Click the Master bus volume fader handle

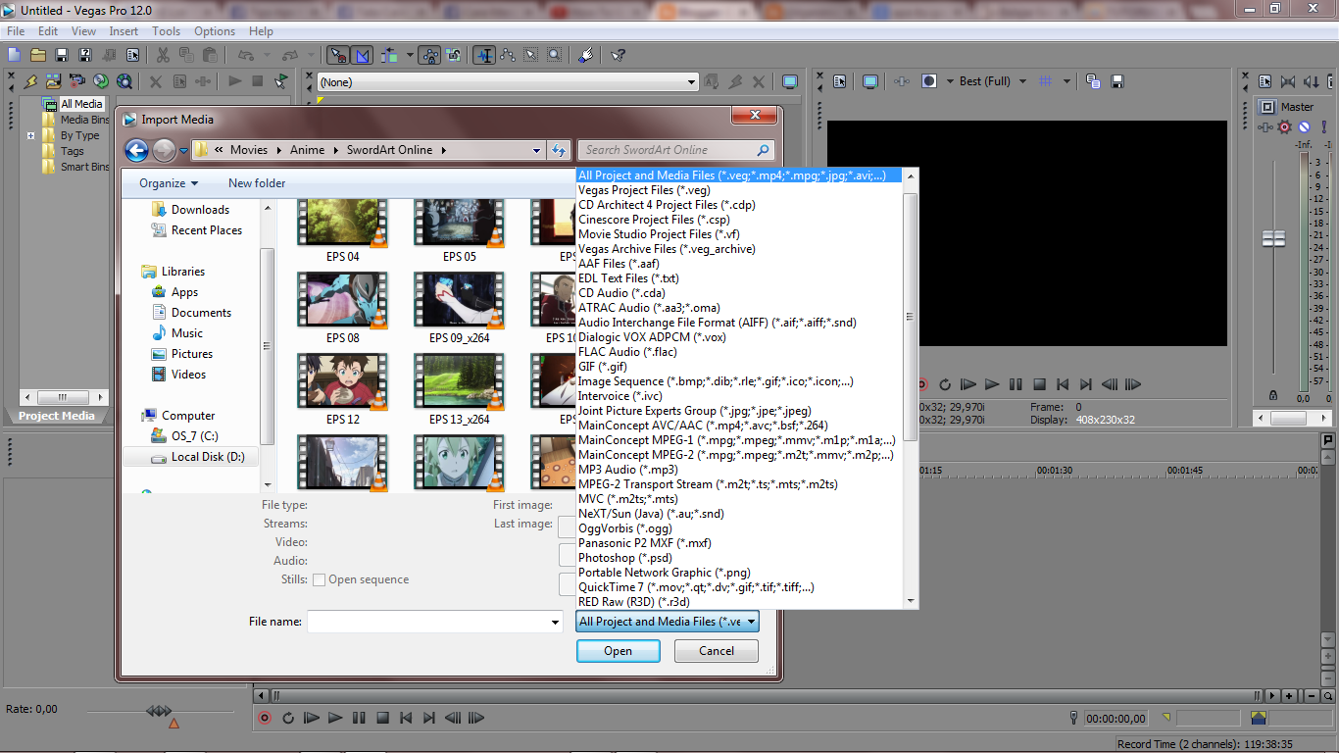pyautogui.click(x=1273, y=238)
